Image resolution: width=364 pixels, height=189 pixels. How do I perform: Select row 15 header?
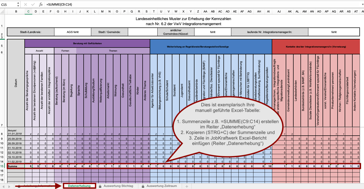click(2, 166)
